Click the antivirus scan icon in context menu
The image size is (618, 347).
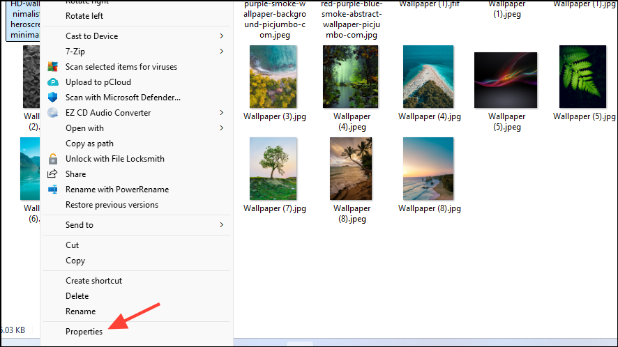coord(52,67)
